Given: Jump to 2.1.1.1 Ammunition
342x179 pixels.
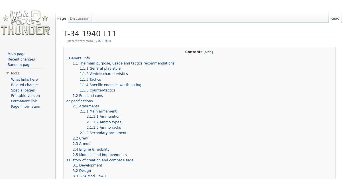Looking at the screenshot, I should pos(103,116).
